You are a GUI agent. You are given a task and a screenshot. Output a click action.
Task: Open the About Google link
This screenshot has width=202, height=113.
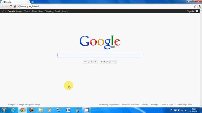(x=167, y=105)
